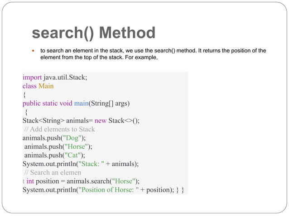289x216 pixels.
Task: Click the purple "class" keyword
Action: pyautogui.click(x=29, y=85)
